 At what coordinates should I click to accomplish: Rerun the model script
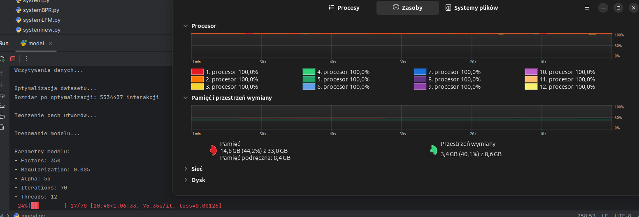pos(2,59)
